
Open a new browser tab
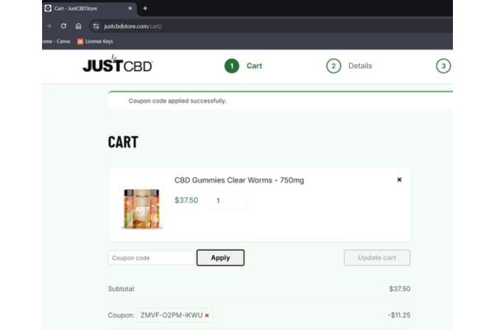[x=145, y=8]
